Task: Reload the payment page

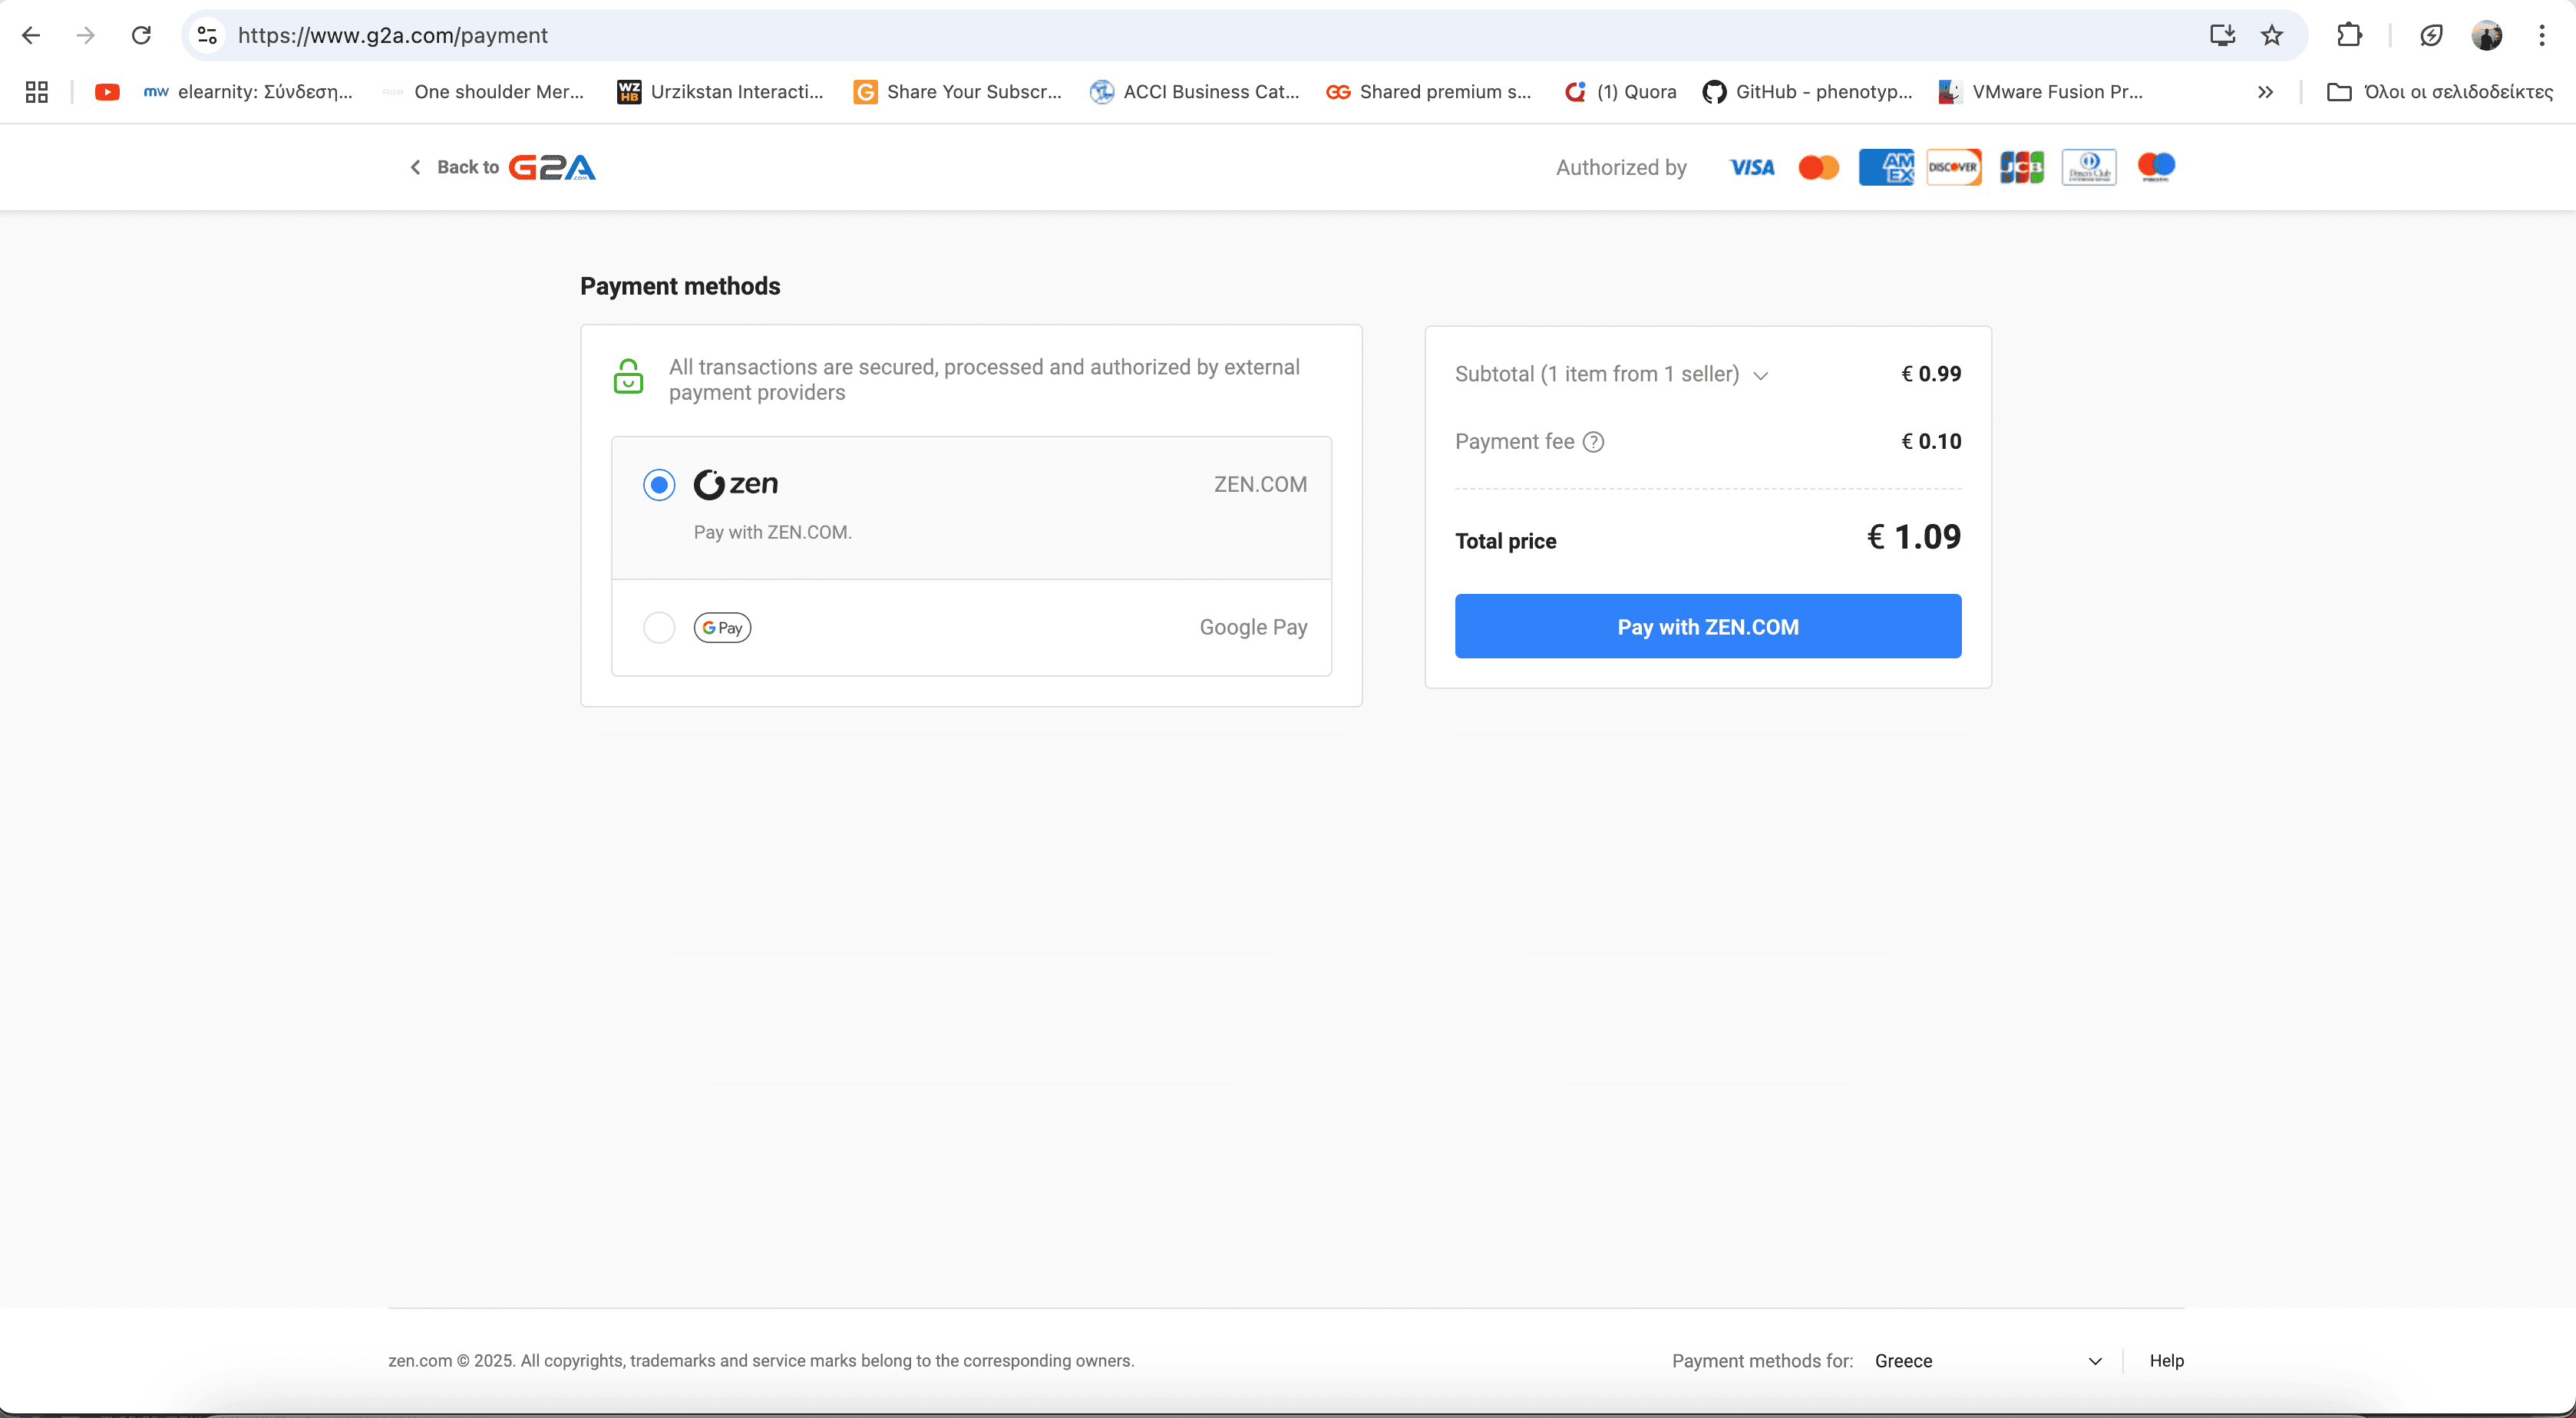Action: click(141, 36)
